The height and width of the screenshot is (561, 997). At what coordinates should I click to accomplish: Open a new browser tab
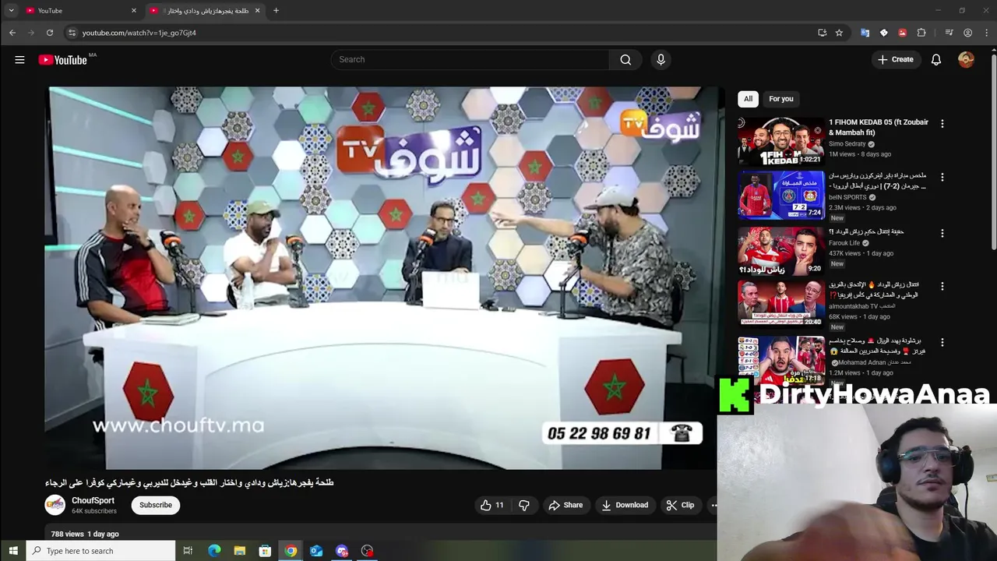276,10
